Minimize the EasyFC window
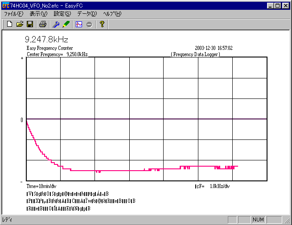The image size is (292, 225). tap(270, 6)
